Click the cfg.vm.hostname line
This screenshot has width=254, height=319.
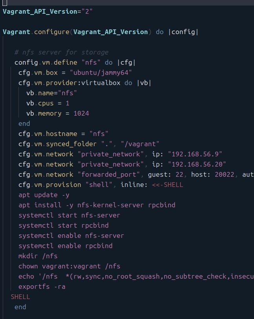click(63, 134)
